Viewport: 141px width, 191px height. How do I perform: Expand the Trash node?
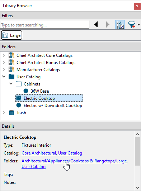[4, 113]
